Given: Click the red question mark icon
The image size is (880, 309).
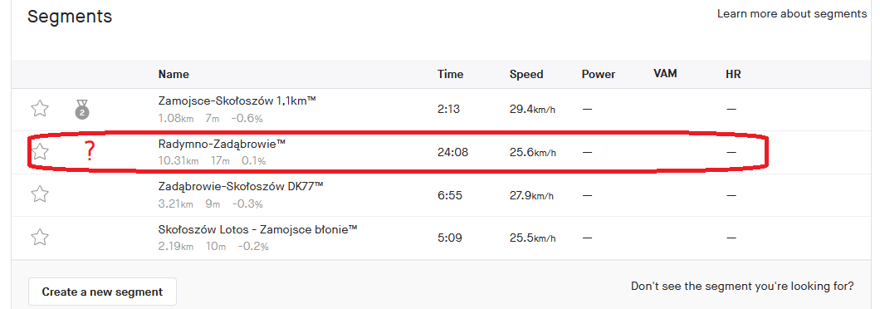Looking at the screenshot, I should click(88, 152).
